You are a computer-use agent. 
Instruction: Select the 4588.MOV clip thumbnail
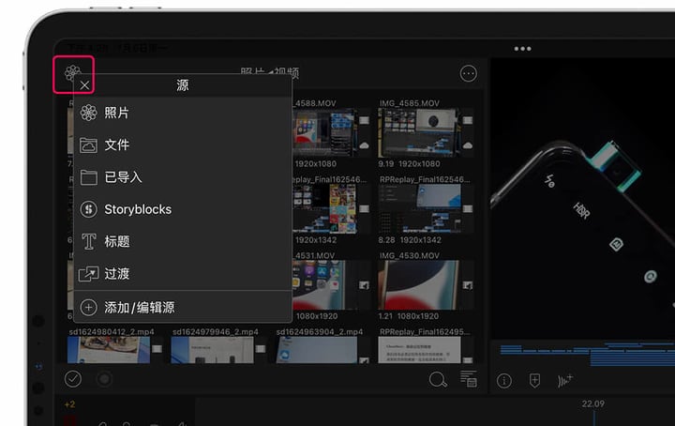(x=325, y=133)
